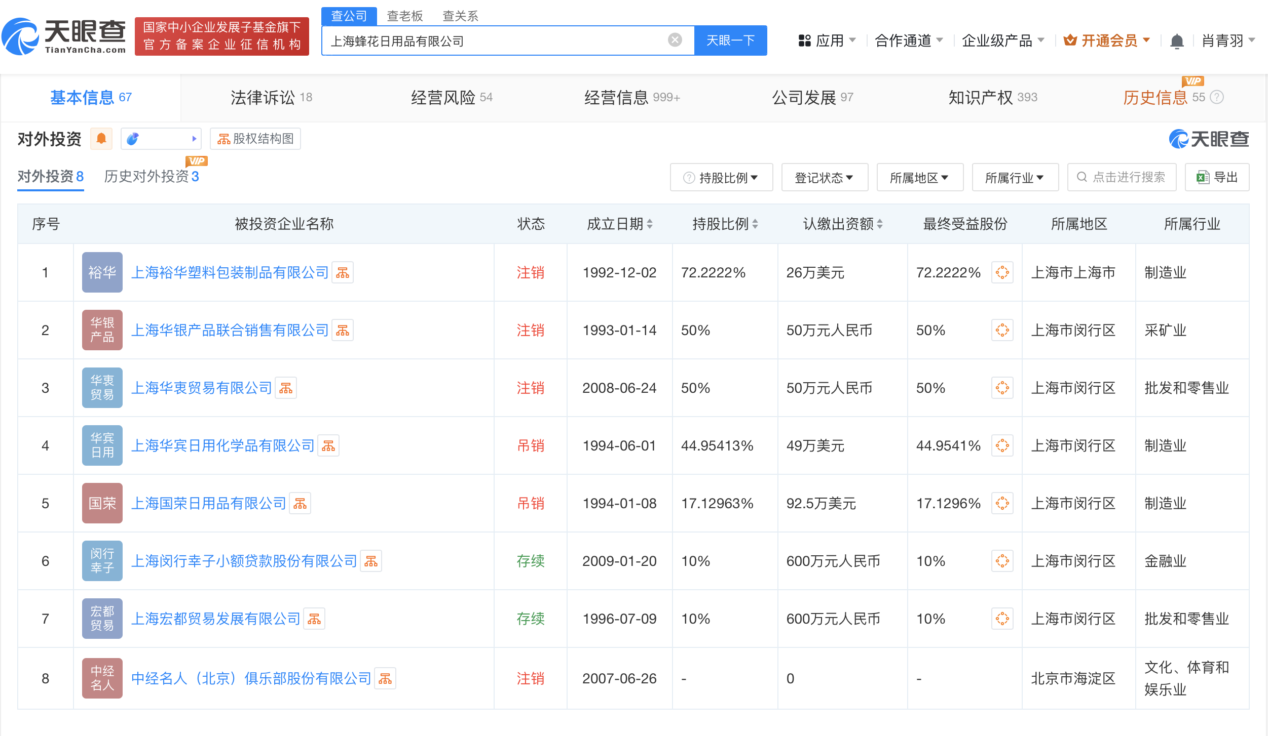Screen dimensions: 1268x736
Task: Select the 查关系 search mode
Action: point(460,16)
